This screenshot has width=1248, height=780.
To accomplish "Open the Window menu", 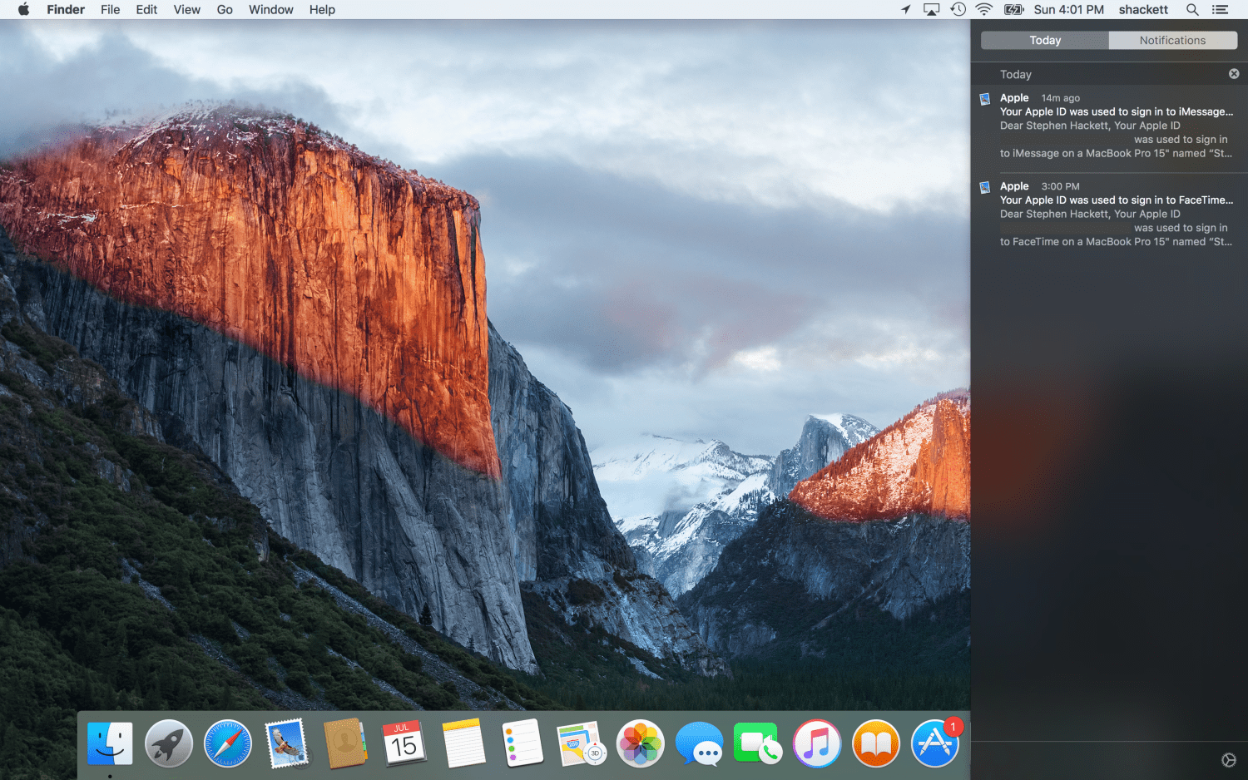I will tap(270, 10).
